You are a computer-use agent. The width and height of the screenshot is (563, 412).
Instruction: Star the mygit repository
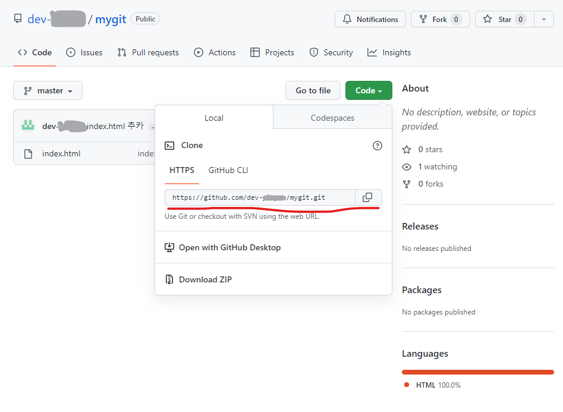(x=505, y=19)
